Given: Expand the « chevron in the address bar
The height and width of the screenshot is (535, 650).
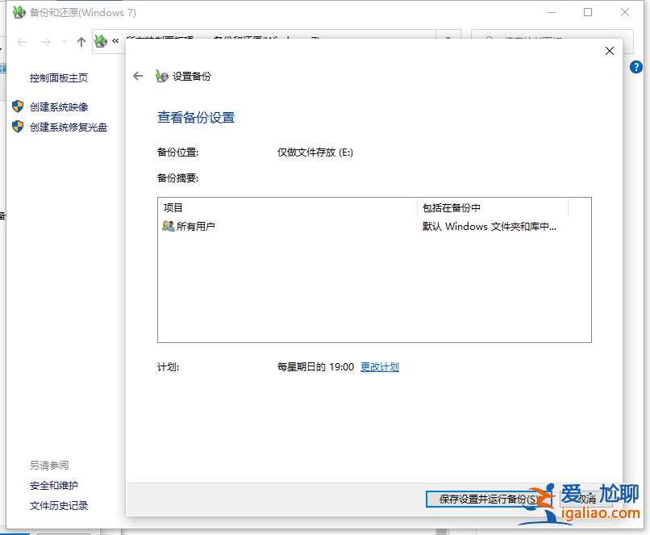Looking at the screenshot, I should pos(117,39).
